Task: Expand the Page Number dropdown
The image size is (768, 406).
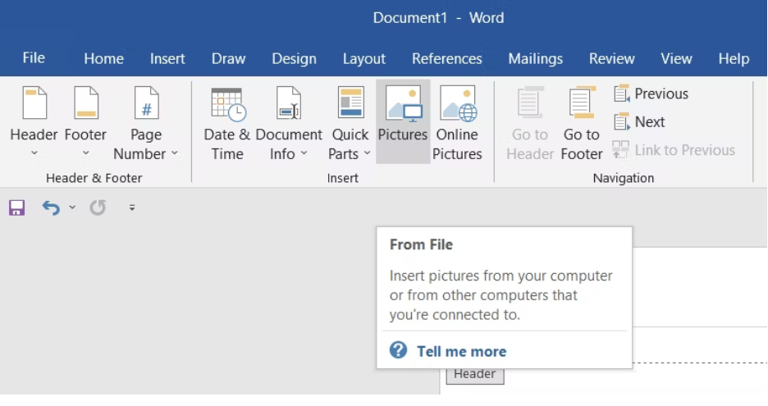Action: (146, 123)
